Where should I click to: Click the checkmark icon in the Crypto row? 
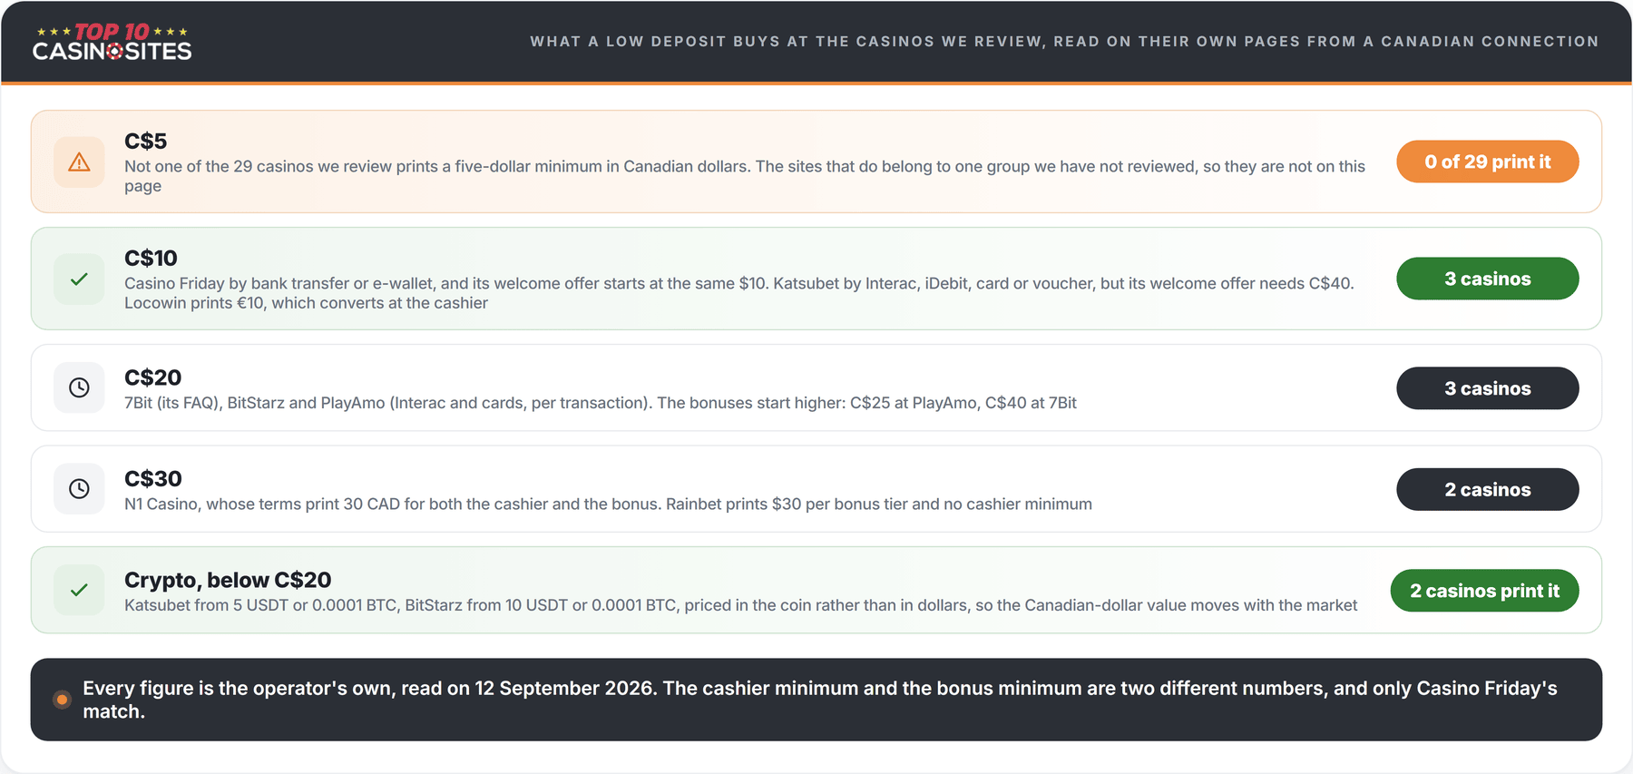pyautogui.click(x=79, y=591)
